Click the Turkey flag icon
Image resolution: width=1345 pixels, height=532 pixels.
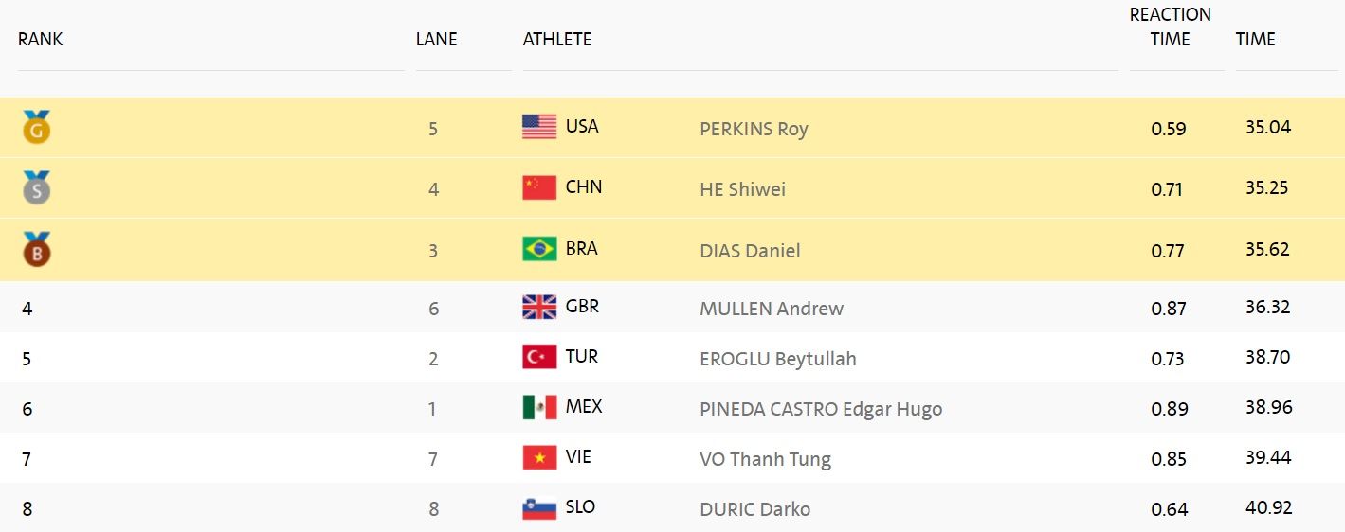pos(539,357)
